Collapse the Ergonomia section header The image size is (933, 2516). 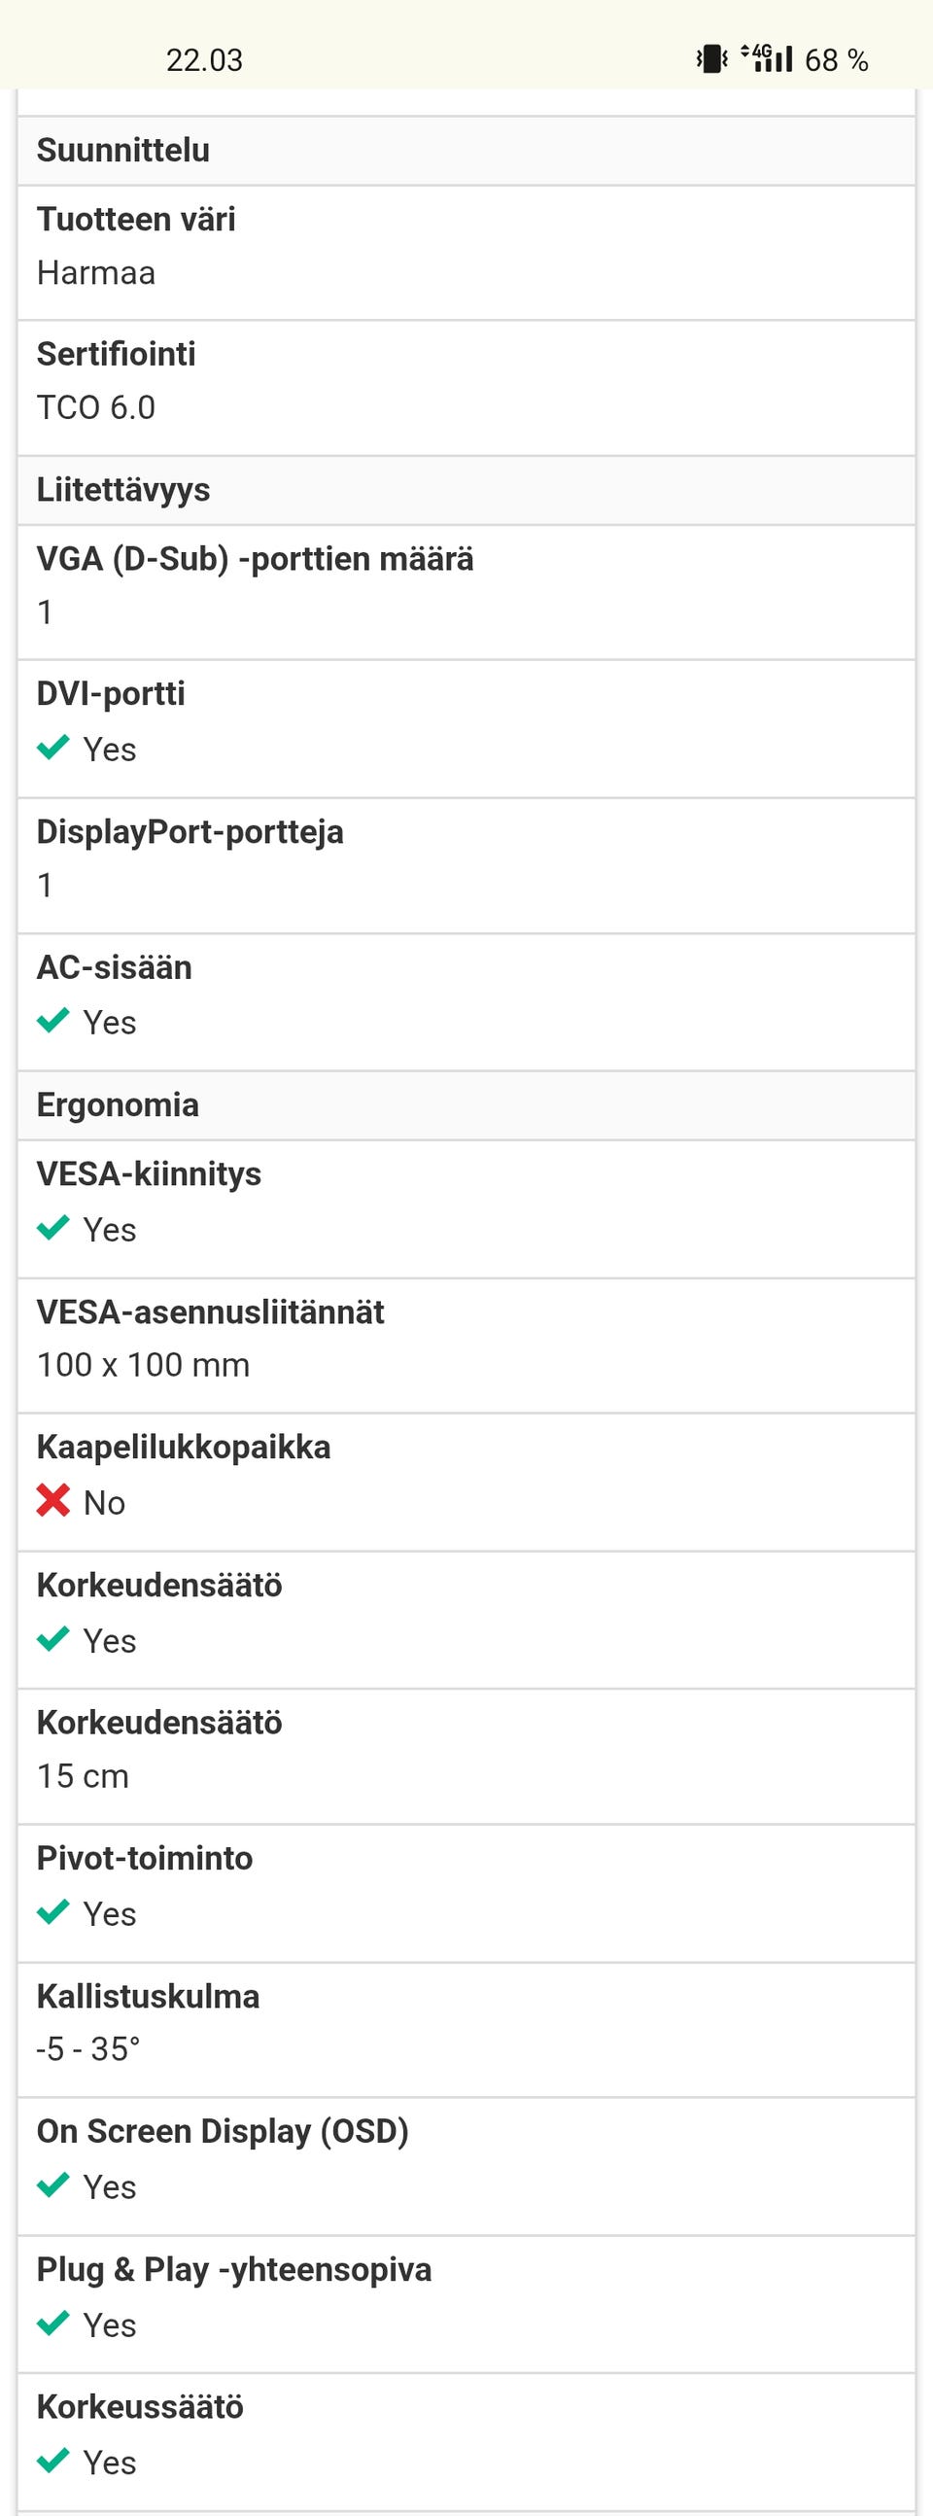coord(118,1104)
